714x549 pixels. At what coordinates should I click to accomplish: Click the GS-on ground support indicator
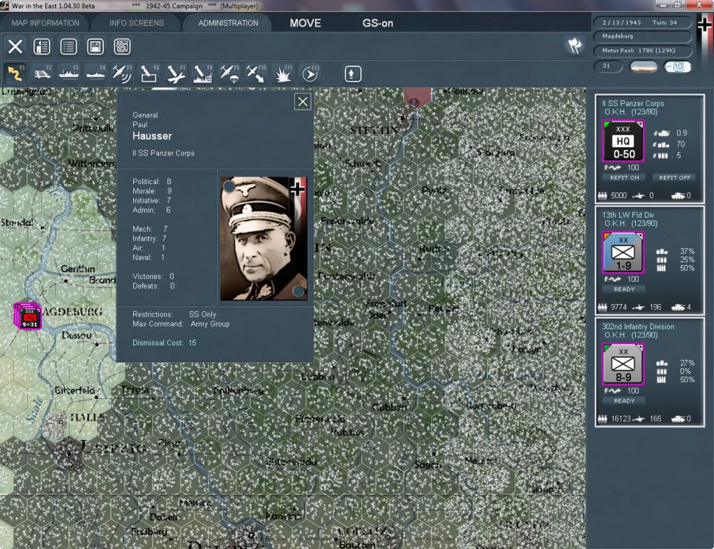click(377, 23)
